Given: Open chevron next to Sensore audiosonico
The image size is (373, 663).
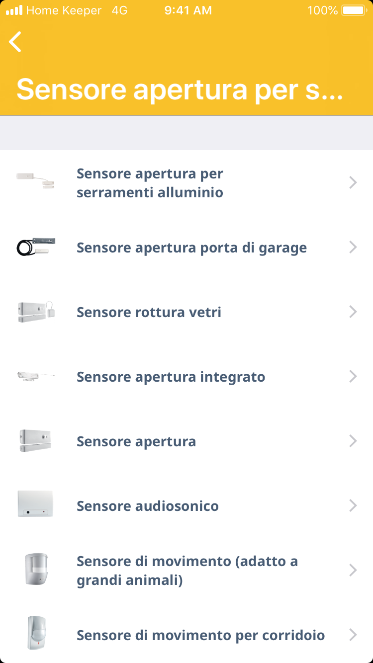Looking at the screenshot, I should point(353,506).
